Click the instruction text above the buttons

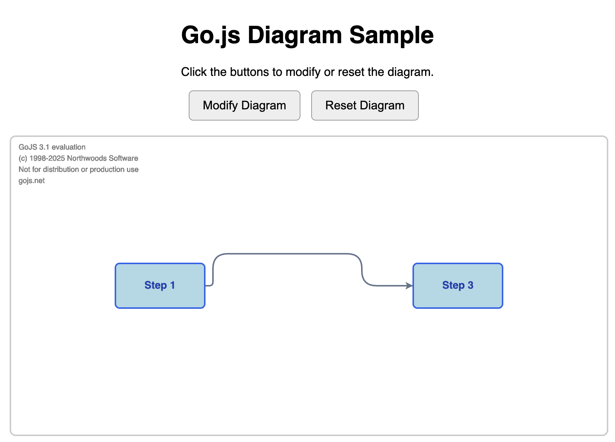tap(307, 72)
